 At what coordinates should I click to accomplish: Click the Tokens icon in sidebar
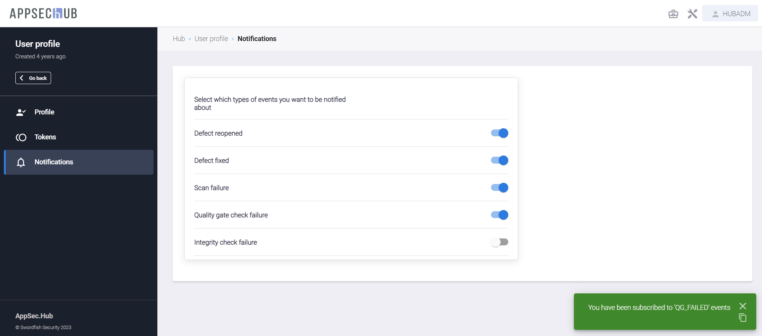[x=21, y=137]
